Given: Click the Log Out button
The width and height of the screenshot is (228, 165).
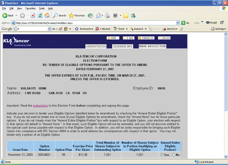Looking at the screenshot, I should click(x=164, y=38).
